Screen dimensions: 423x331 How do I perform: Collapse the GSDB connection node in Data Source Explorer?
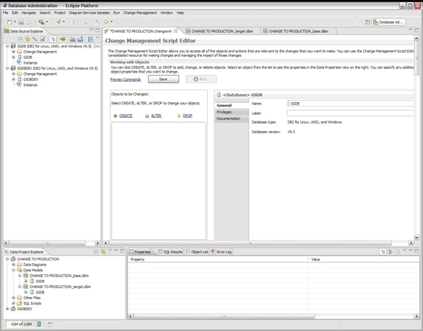(x=7, y=46)
